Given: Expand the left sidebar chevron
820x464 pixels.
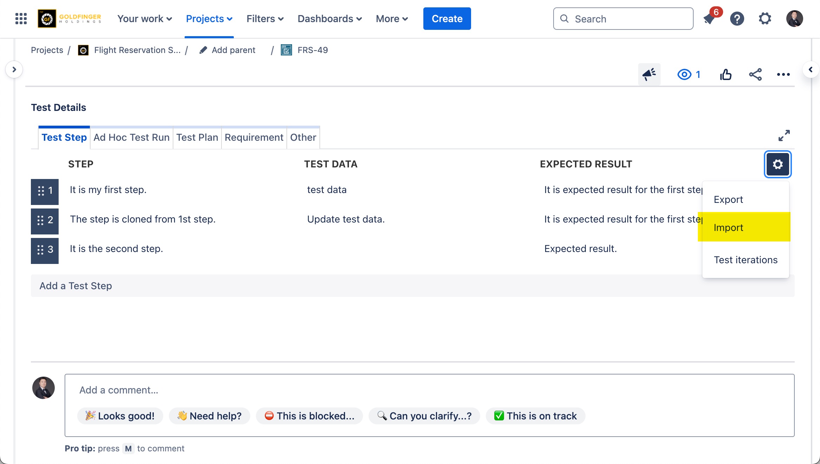Looking at the screenshot, I should (x=14, y=69).
